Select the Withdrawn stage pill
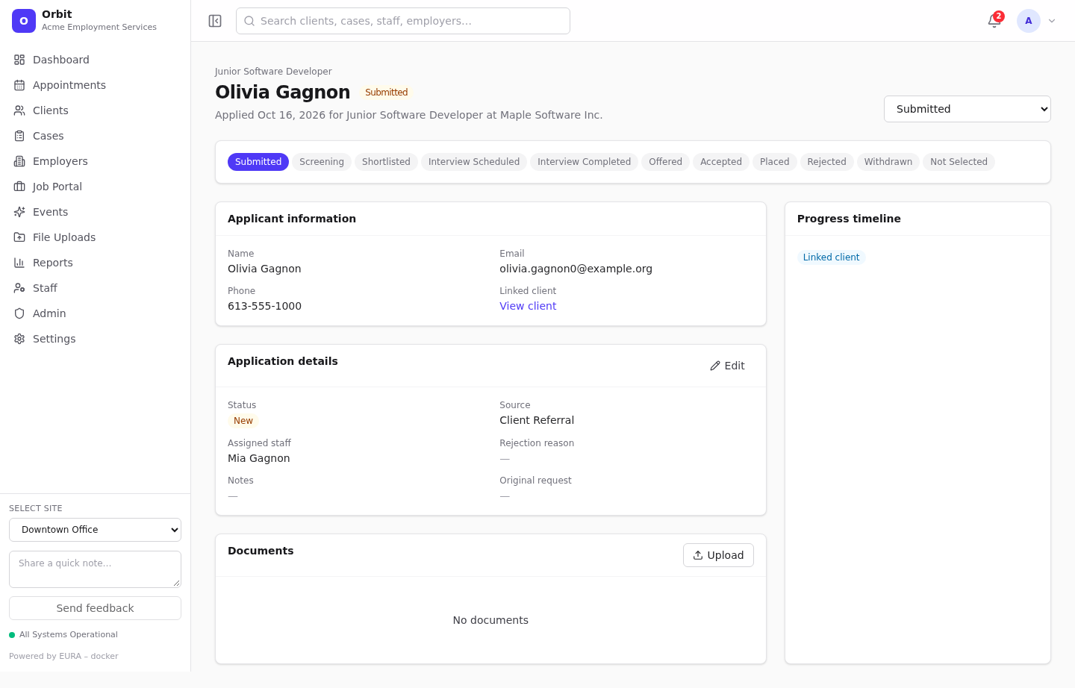The image size is (1075, 688). pyautogui.click(x=888, y=162)
